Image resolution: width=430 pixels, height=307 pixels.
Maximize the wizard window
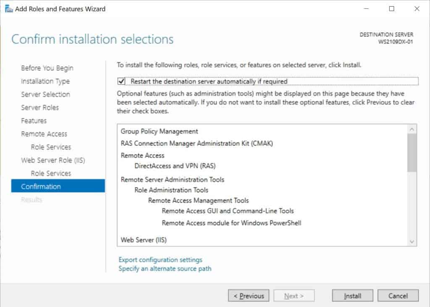[392, 9]
